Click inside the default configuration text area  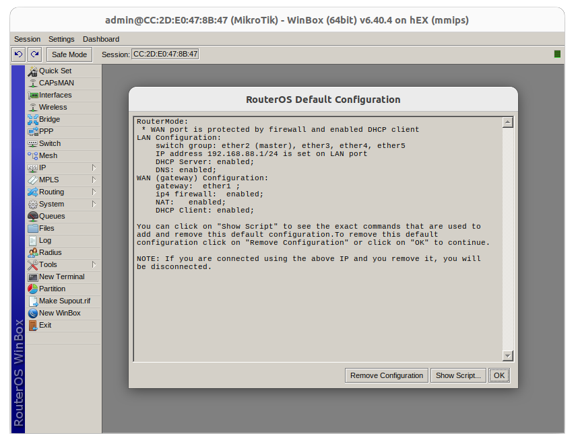coord(318,239)
